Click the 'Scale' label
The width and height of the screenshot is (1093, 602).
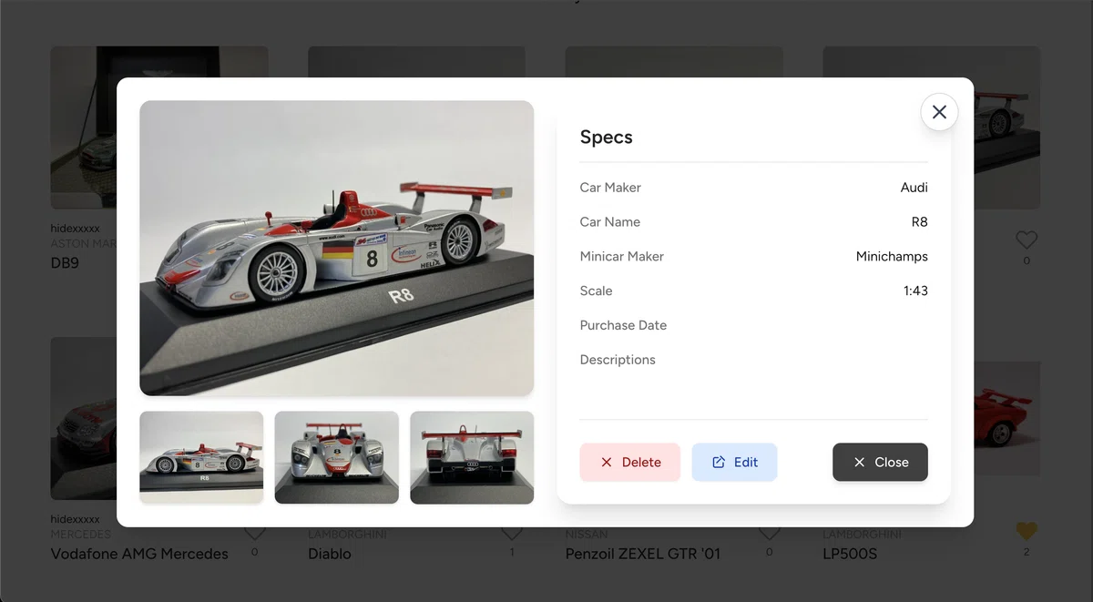(597, 291)
